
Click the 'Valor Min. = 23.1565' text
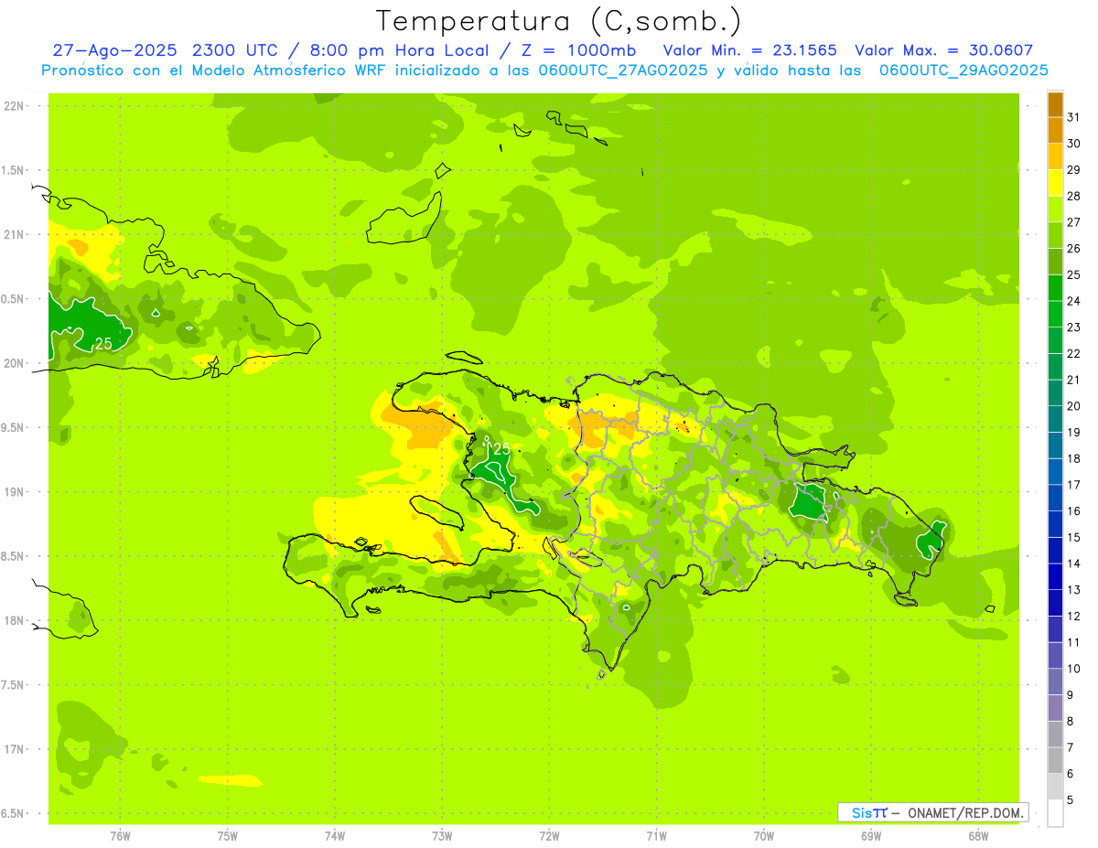pos(748,50)
